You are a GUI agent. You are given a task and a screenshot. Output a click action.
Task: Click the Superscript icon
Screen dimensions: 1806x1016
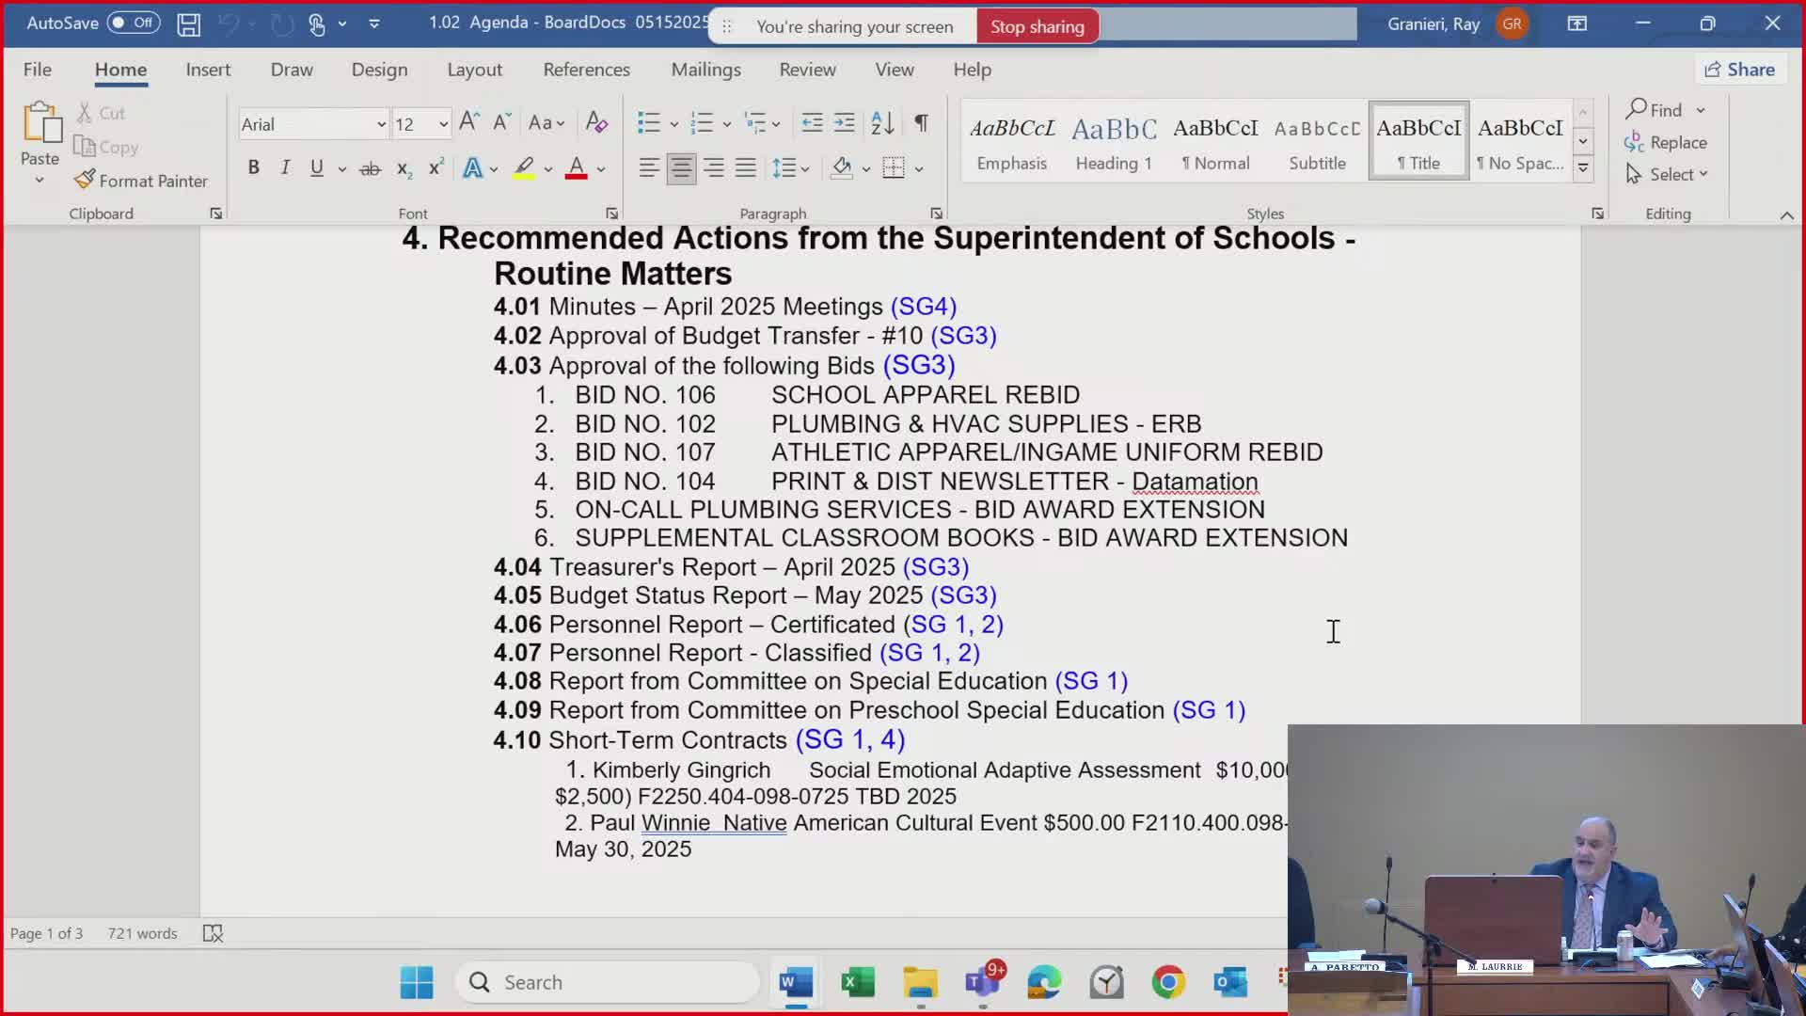pos(436,168)
